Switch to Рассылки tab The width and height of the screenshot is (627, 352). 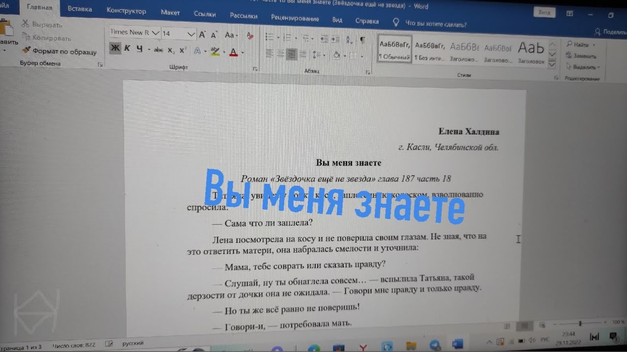click(243, 16)
